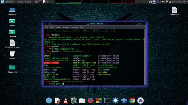Open the Network desktop icon
188x105 pixels.
[x=12, y=33]
